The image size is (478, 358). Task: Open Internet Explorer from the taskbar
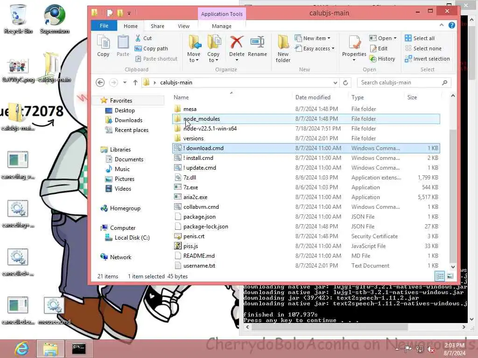tap(22, 349)
